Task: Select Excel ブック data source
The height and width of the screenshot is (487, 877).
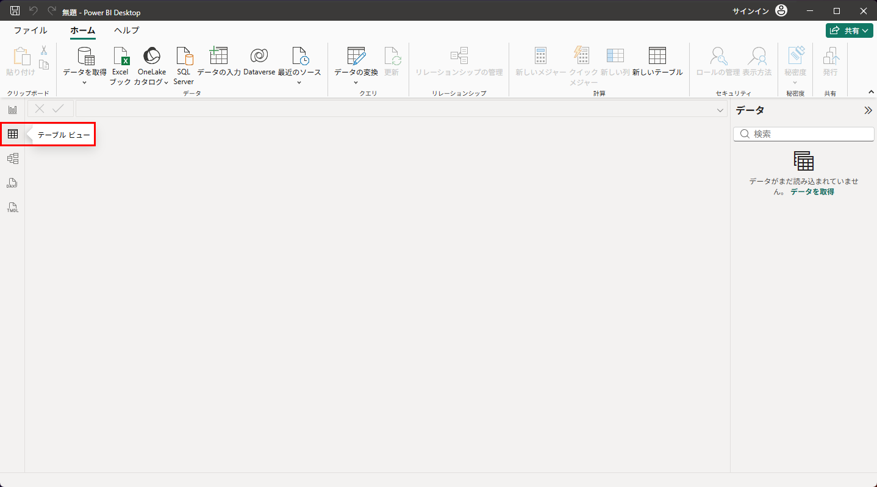Action: [120, 65]
